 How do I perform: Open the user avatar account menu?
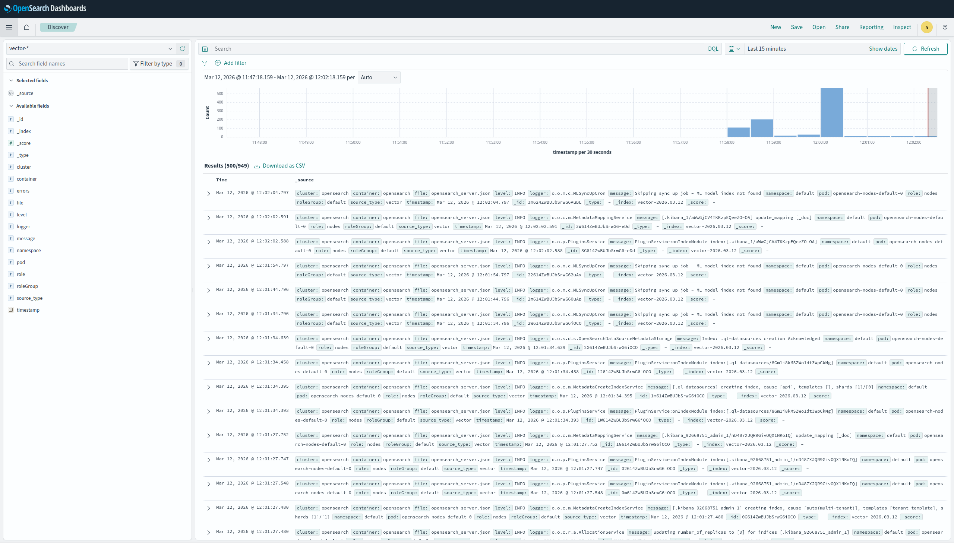click(x=926, y=27)
